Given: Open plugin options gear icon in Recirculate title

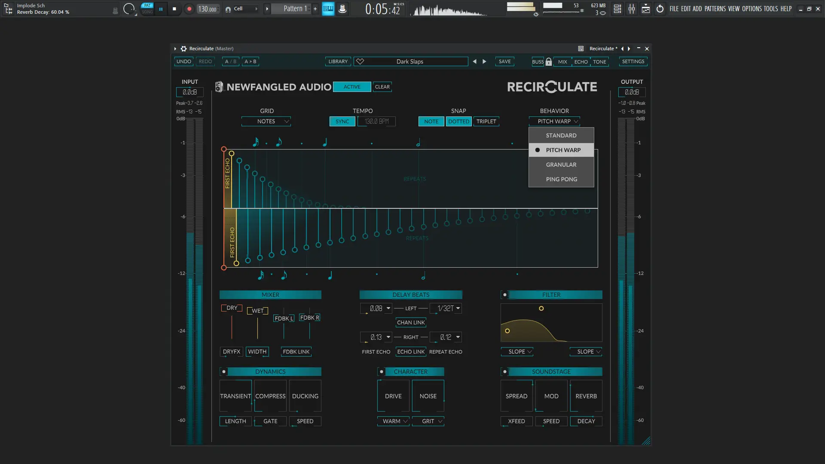Looking at the screenshot, I should (x=183, y=49).
